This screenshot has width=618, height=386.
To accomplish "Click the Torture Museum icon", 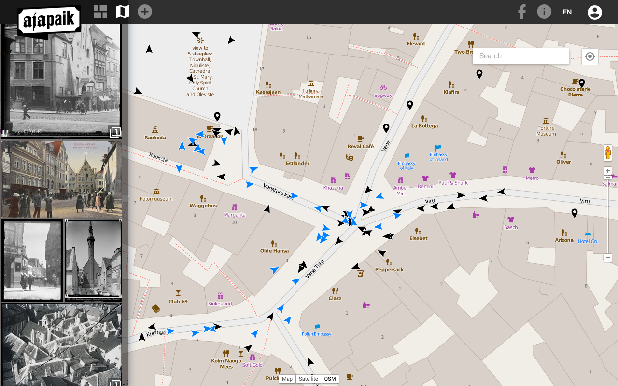I will click(x=546, y=121).
